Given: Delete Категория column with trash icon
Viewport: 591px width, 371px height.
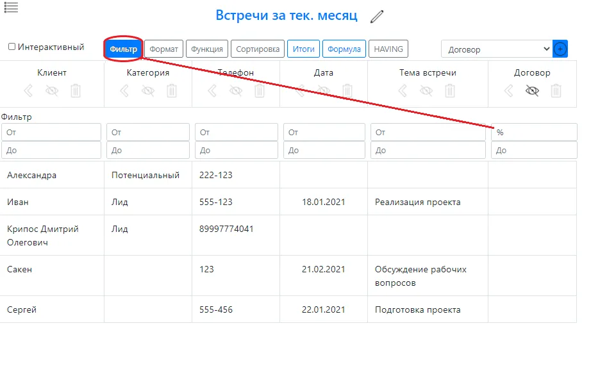Looking at the screenshot, I should [x=172, y=91].
